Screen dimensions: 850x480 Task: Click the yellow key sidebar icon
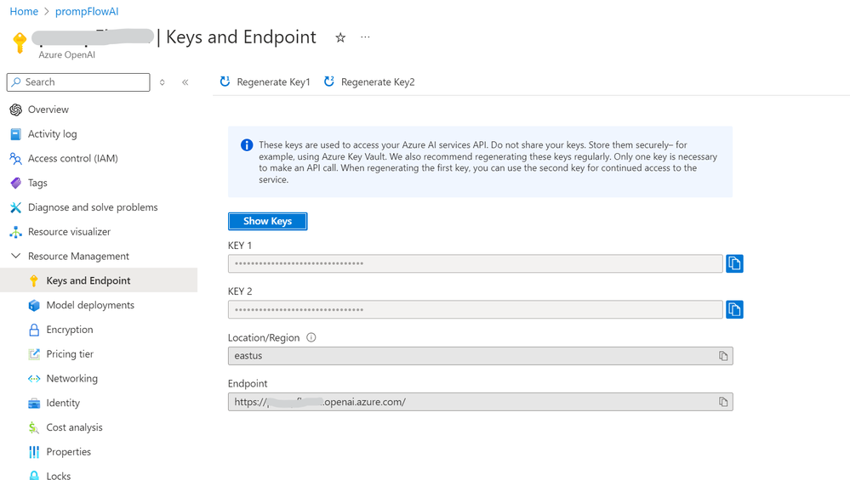tap(34, 280)
